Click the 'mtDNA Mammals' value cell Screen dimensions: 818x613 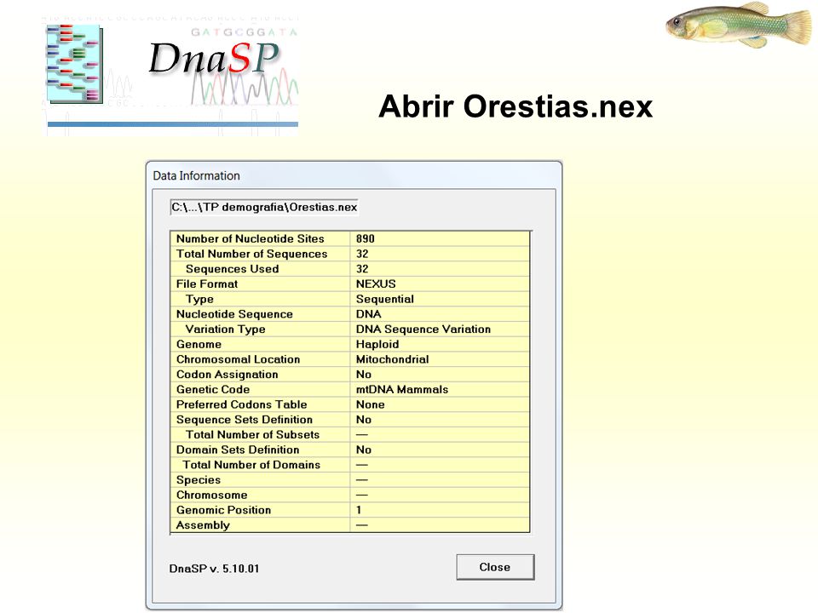(x=401, y=390)
